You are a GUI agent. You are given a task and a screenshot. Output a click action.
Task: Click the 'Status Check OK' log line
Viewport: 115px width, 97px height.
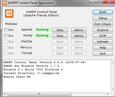click(x=17, y=77)
